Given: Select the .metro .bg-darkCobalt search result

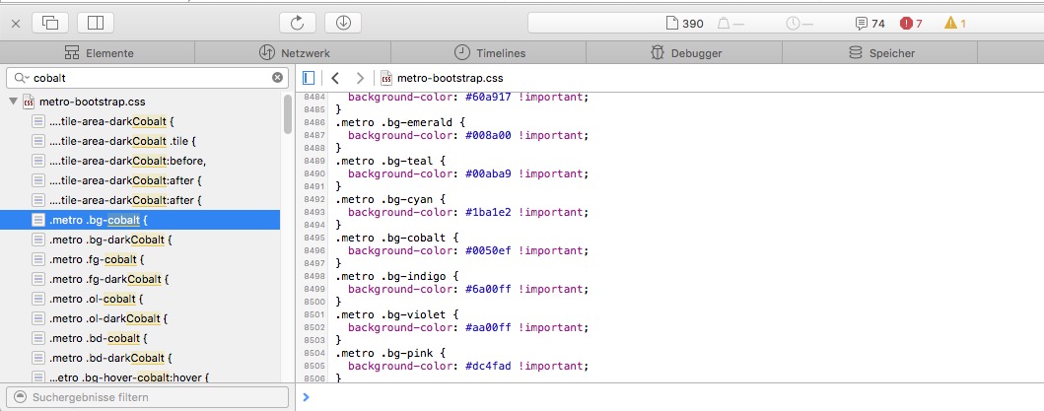Looking at the screenshot, I should [x=110, y=240].
